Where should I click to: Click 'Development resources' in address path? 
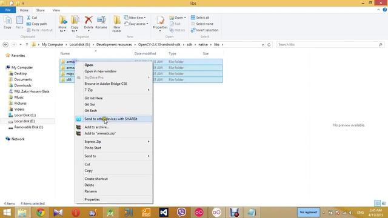[x=114, y=44]
